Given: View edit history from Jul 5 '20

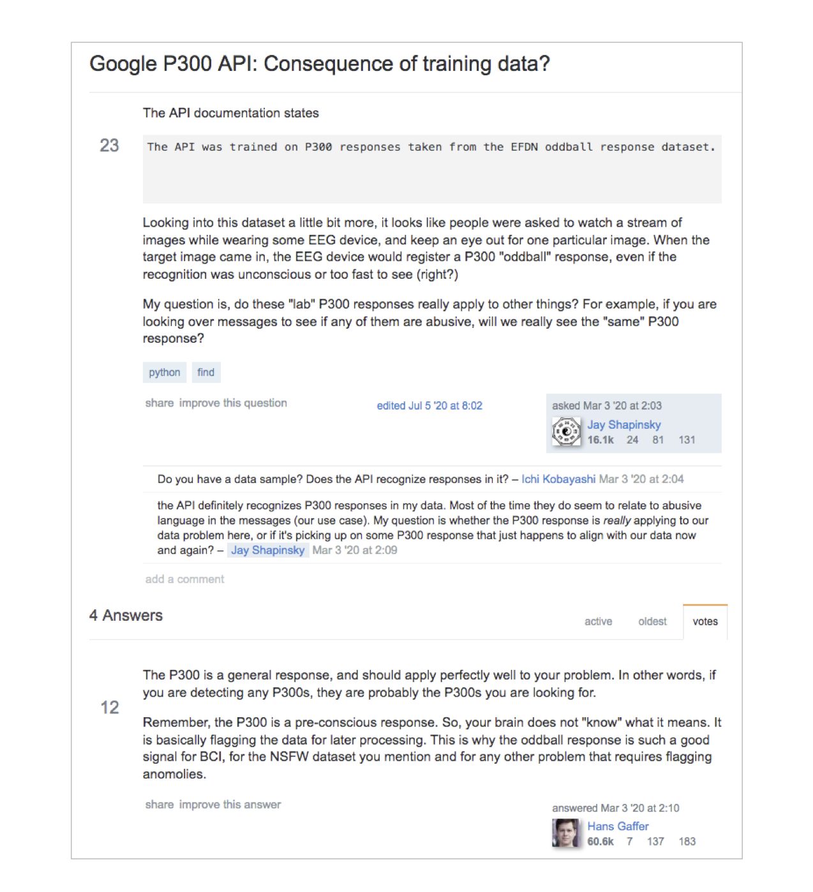Looking at the screenshot, I should pos(429,406).
